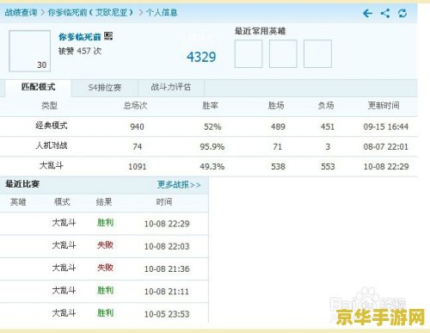The height and width of the screenshot is (333, 430).
Task: Select the 经典模式 row label
Action: tap(52, 126)
